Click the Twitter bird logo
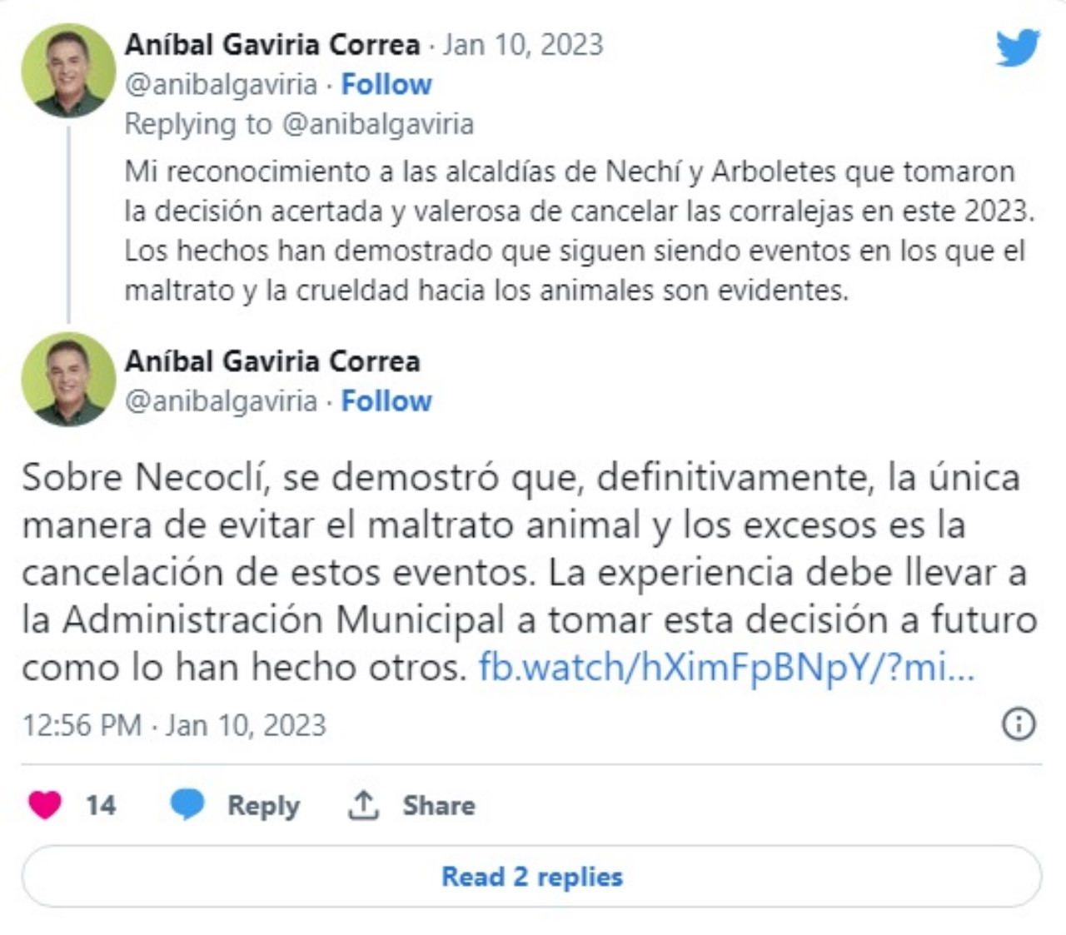 tap(1018, 47)
